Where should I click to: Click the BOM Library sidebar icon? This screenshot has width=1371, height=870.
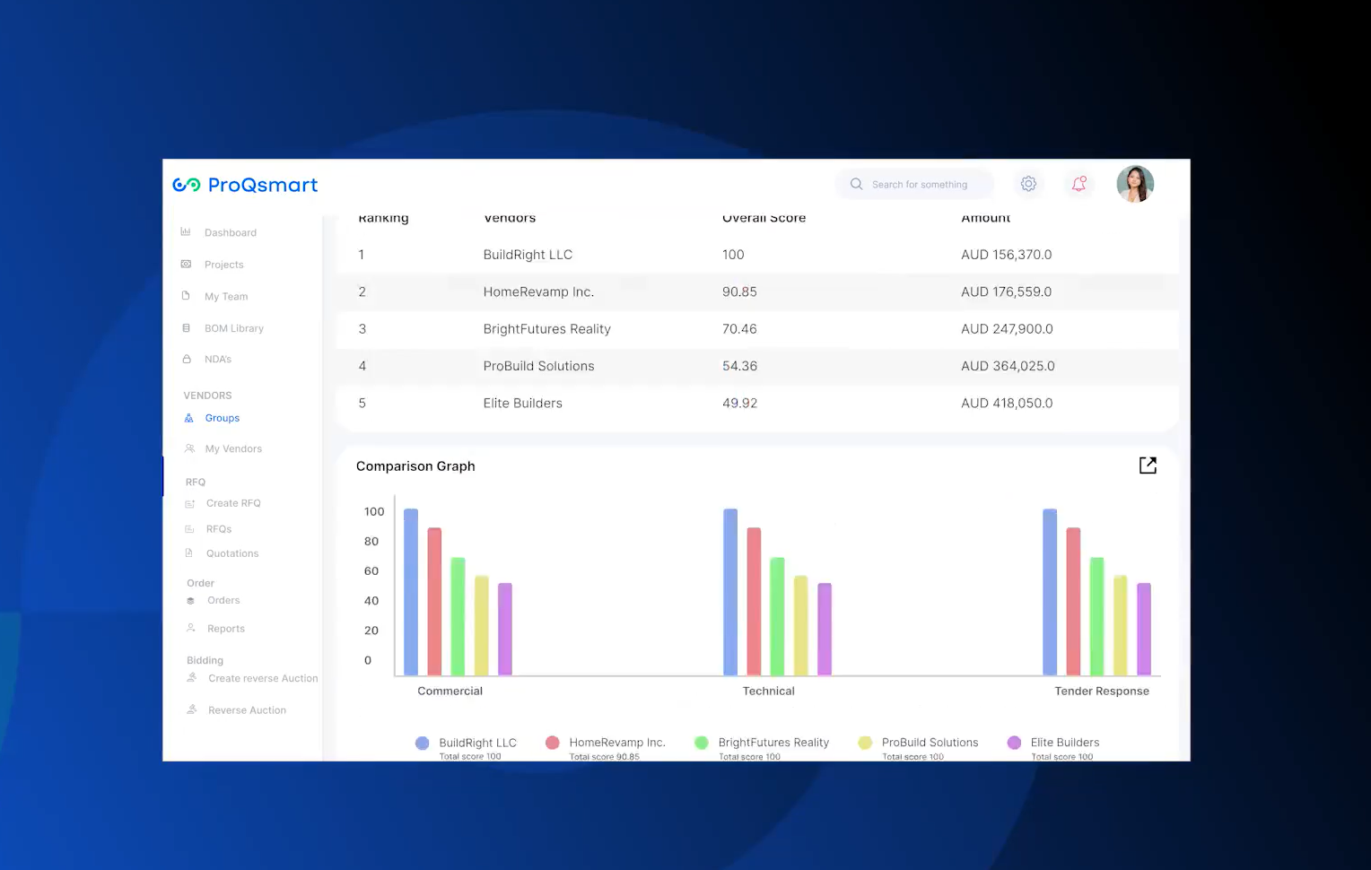[186, 328]
